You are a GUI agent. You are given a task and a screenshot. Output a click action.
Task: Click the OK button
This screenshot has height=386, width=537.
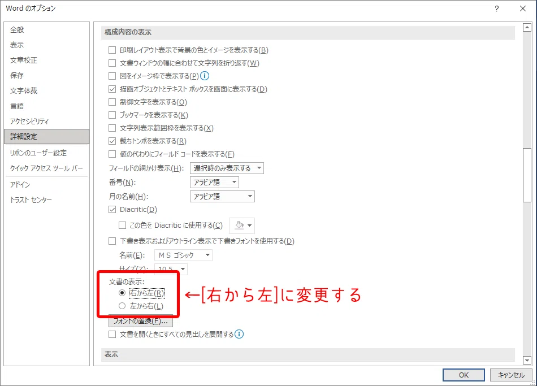(x=464, y=375)
